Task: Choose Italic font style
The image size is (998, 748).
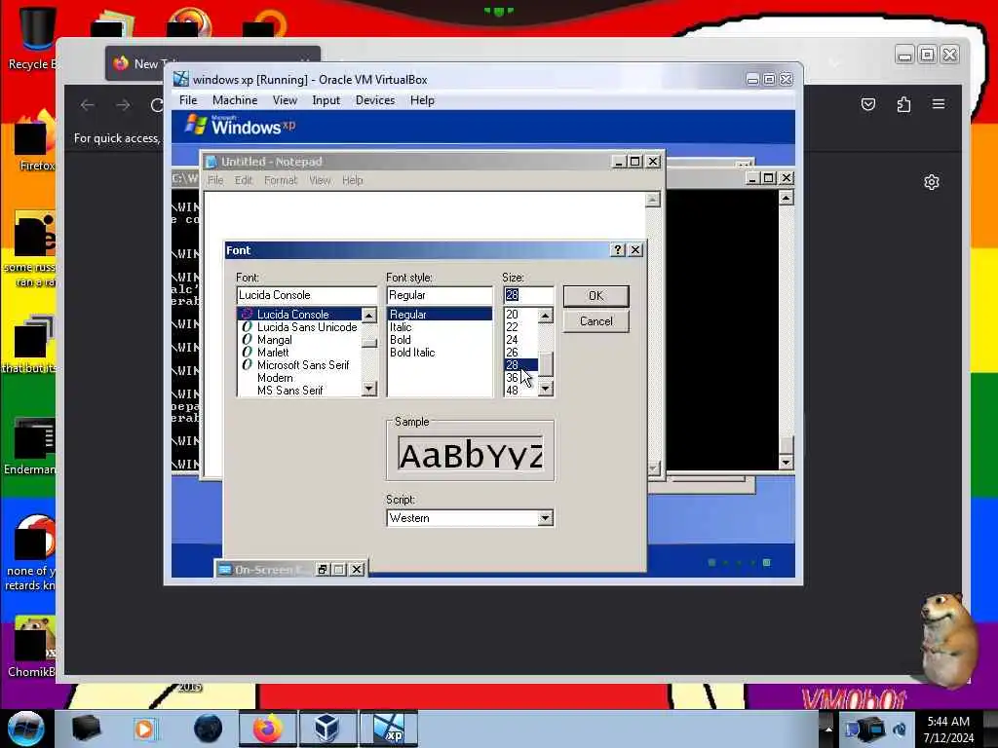Action: pyautogui.click(x=401, y=327)
